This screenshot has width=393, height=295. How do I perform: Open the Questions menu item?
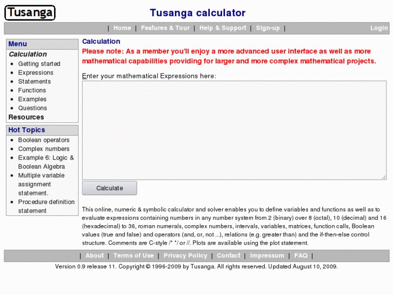click(32, 108)
